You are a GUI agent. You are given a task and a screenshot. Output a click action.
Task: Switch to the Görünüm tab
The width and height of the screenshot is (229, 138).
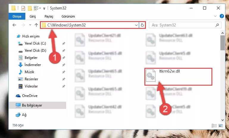(x=68, y=16)
